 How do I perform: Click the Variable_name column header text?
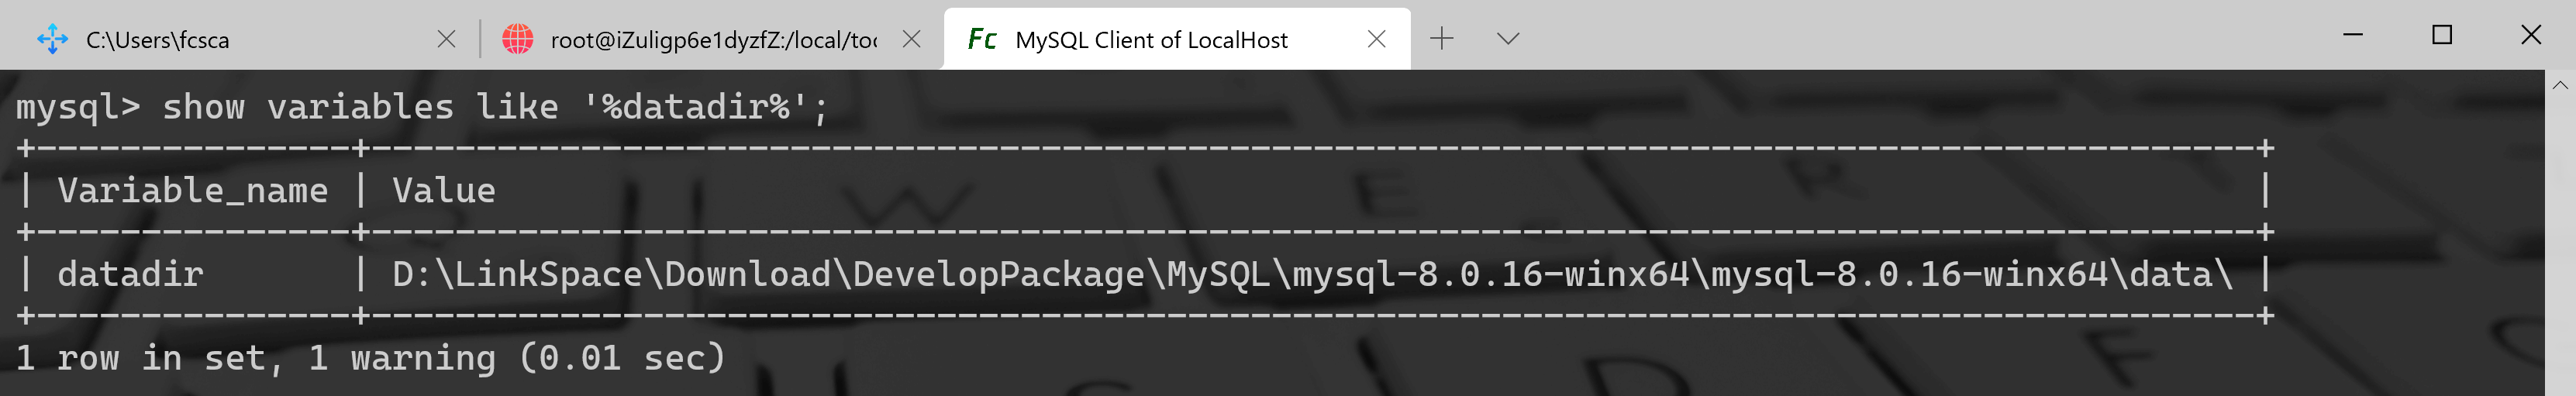[192, 190]
